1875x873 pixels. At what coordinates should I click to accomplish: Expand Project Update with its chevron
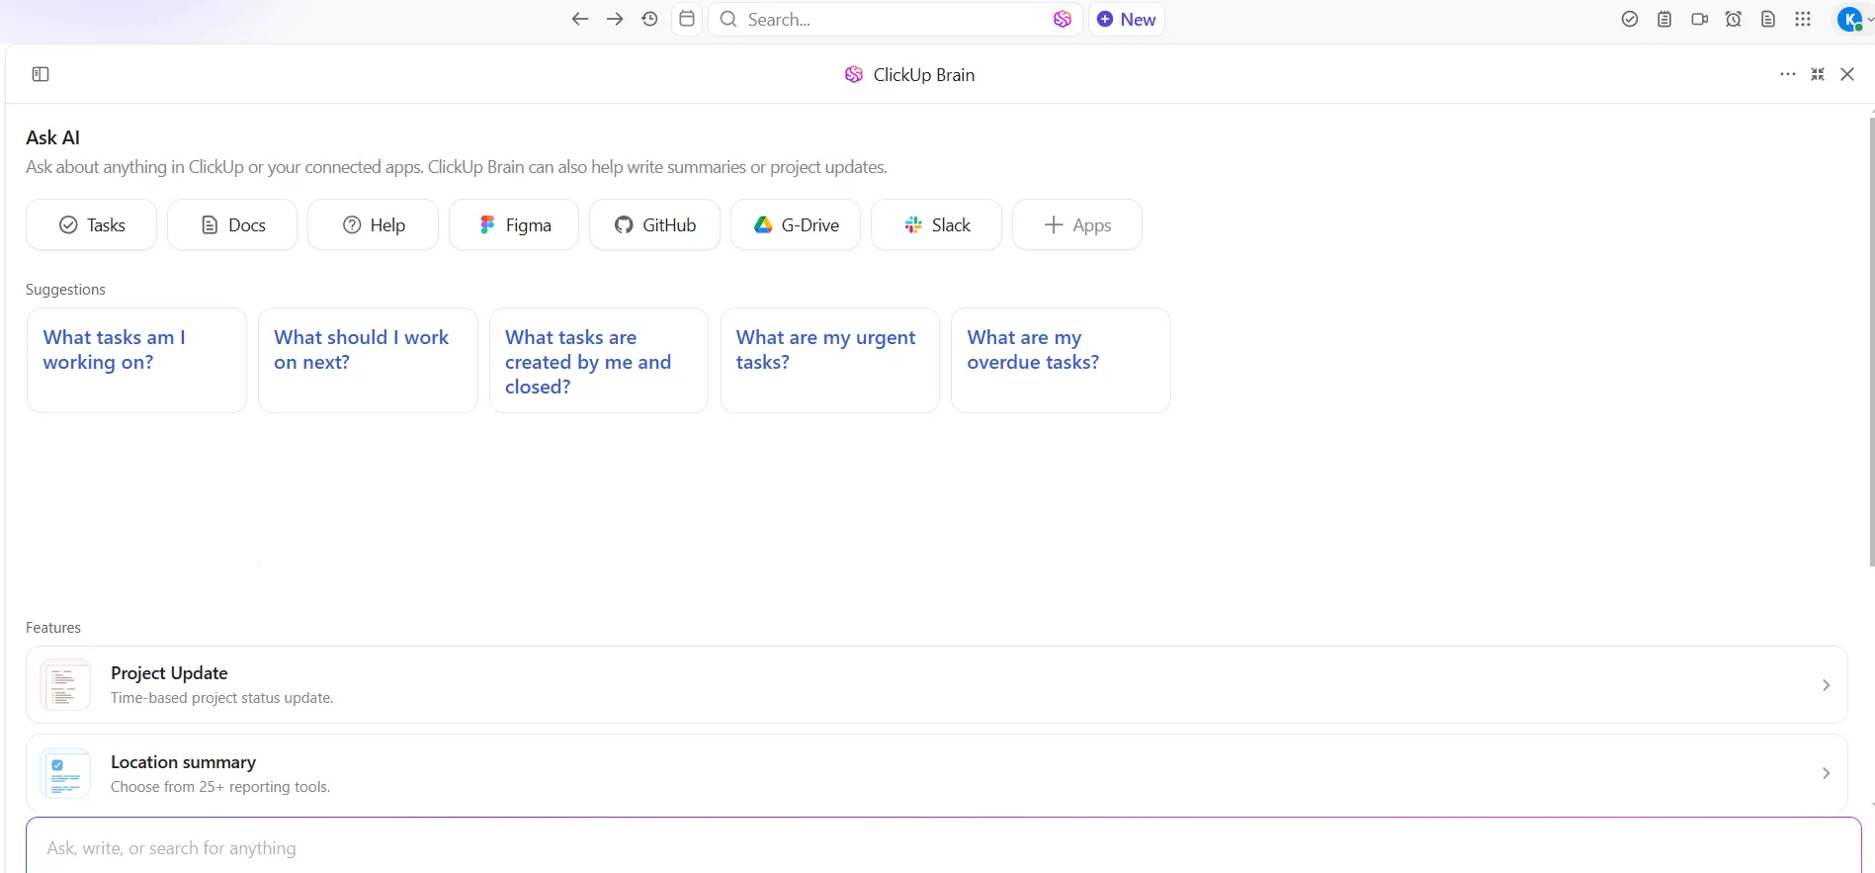point(1826,685)
